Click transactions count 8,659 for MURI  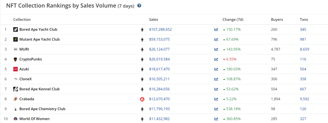(304, 49)
